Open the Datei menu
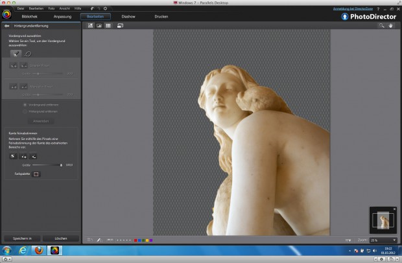The width and height of the screenshot is (402, 263). pyautogui.click(x=21, y=8)
